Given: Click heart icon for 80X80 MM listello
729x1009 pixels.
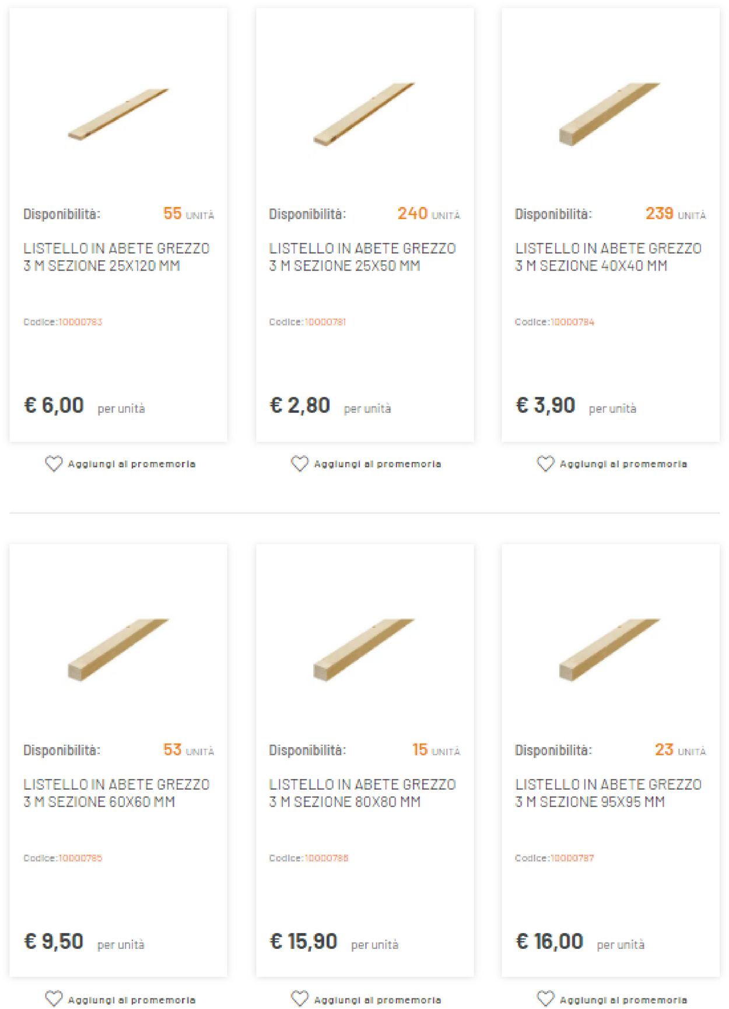Looking at the screenshot, I should point(300,999).
